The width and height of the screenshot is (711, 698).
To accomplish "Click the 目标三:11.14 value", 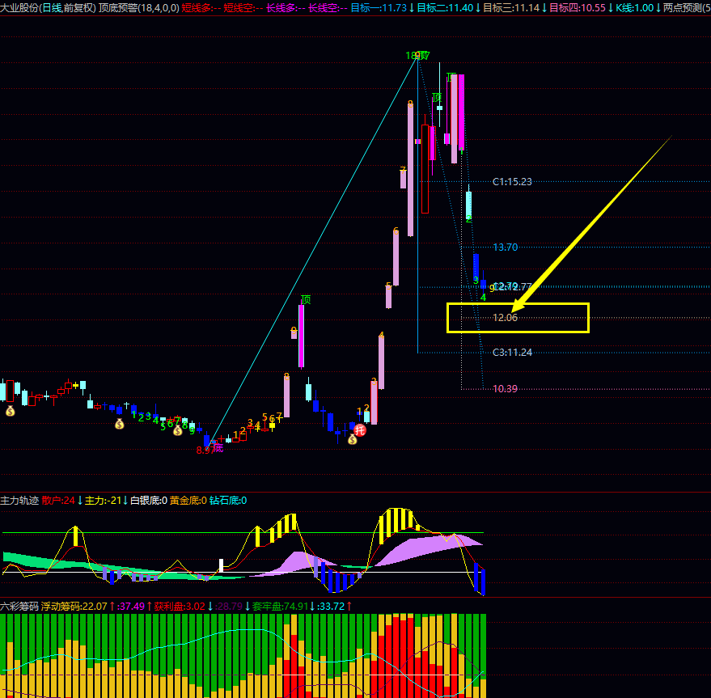I will click(511, 8).
